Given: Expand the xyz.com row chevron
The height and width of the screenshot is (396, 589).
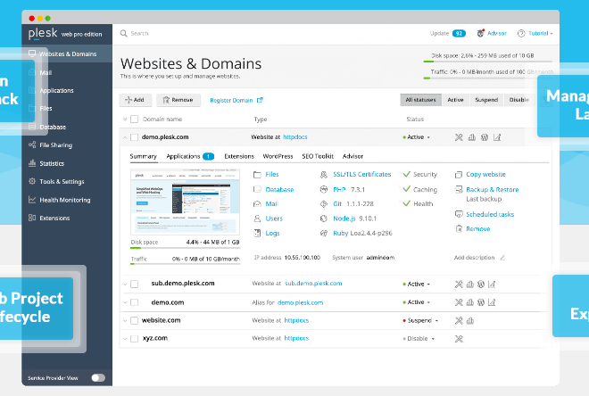Looking at the screenshot, I should coord(125,339).
